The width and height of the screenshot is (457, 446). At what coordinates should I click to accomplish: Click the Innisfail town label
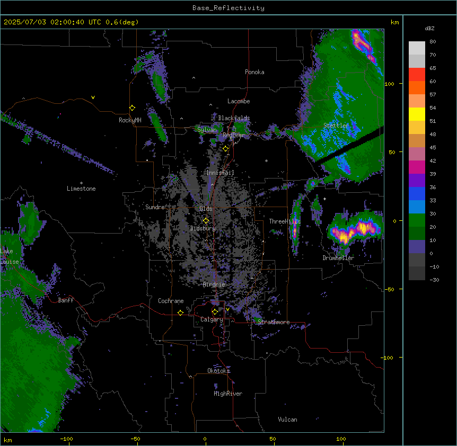220,173
